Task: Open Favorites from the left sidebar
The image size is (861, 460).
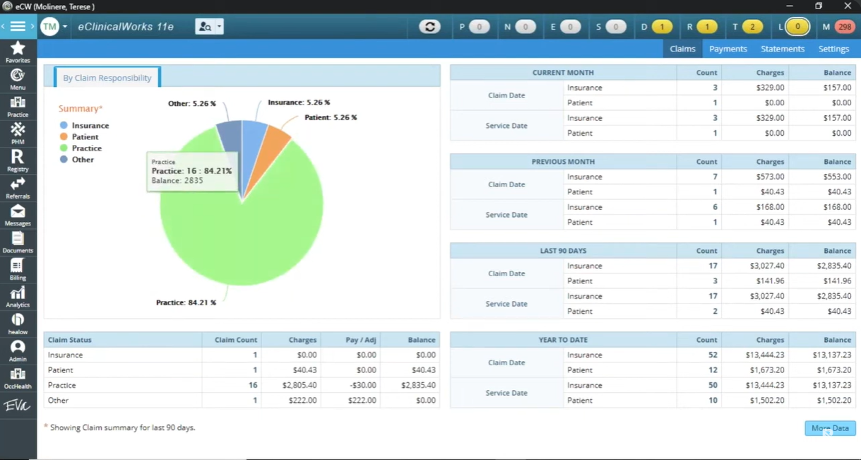Action: (18, 50)
